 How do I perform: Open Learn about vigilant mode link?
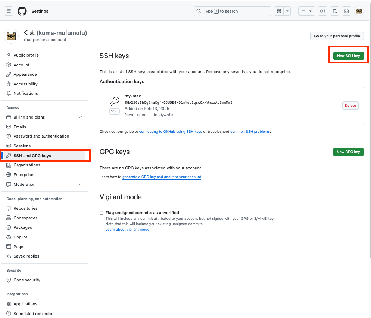(x=127, y=230)
